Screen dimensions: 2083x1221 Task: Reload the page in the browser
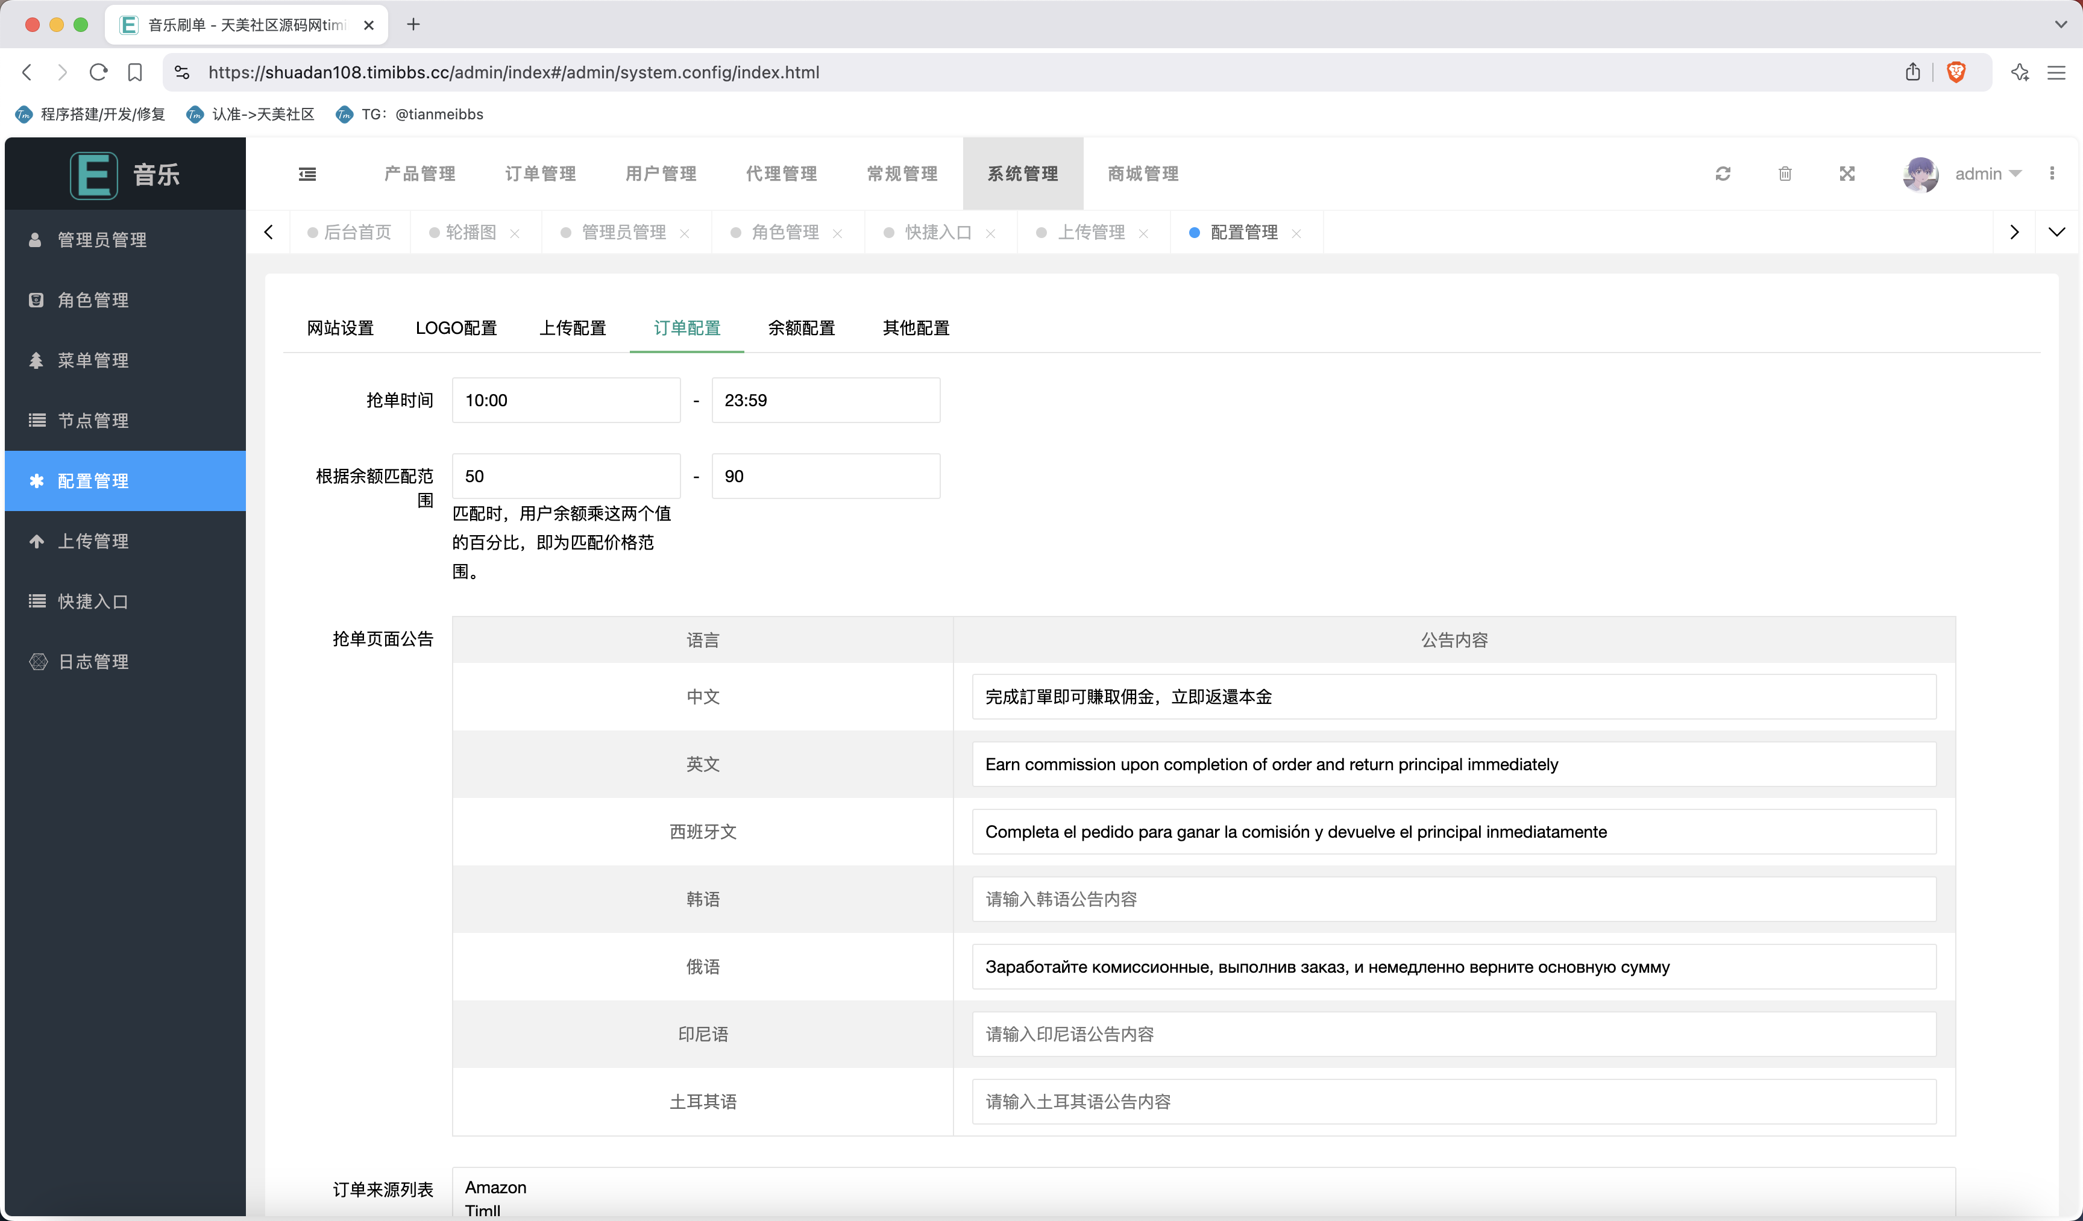pyautogui.click(x=98, y=72)
